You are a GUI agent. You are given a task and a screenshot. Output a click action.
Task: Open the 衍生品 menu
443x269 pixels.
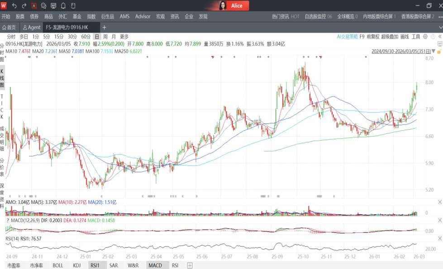[x=107, y=17]
